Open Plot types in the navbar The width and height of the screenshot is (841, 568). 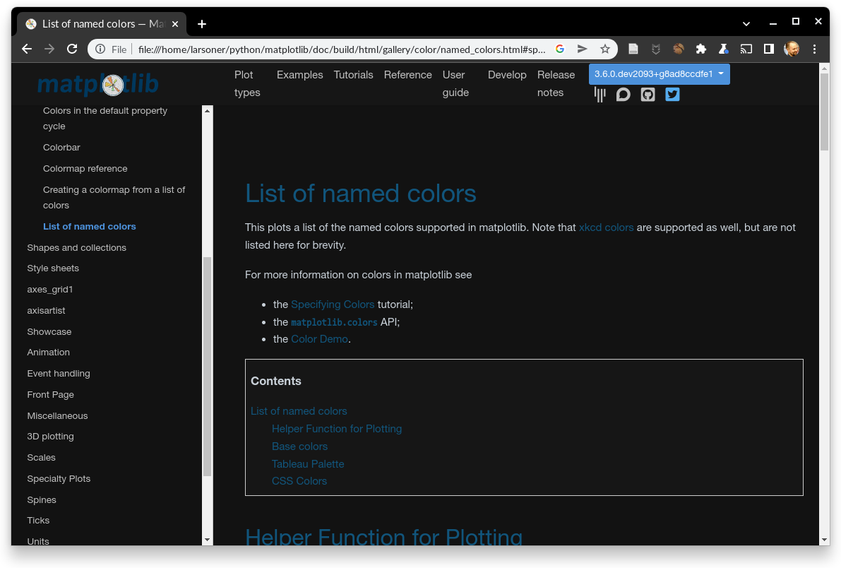tap(247, 83)
